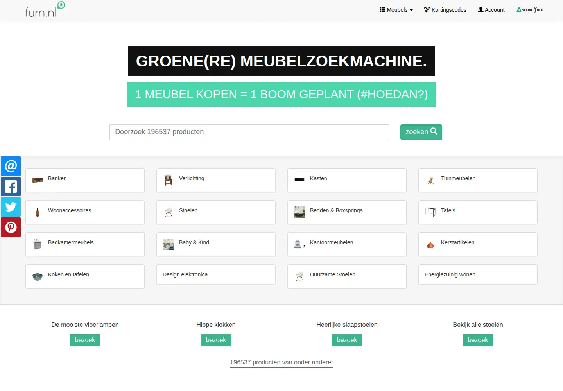
Task: Click the Woonaccessoires bottle icon
Action: (38, 212)
